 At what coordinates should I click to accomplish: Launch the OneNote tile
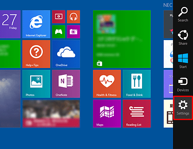[x=66, y=84]
